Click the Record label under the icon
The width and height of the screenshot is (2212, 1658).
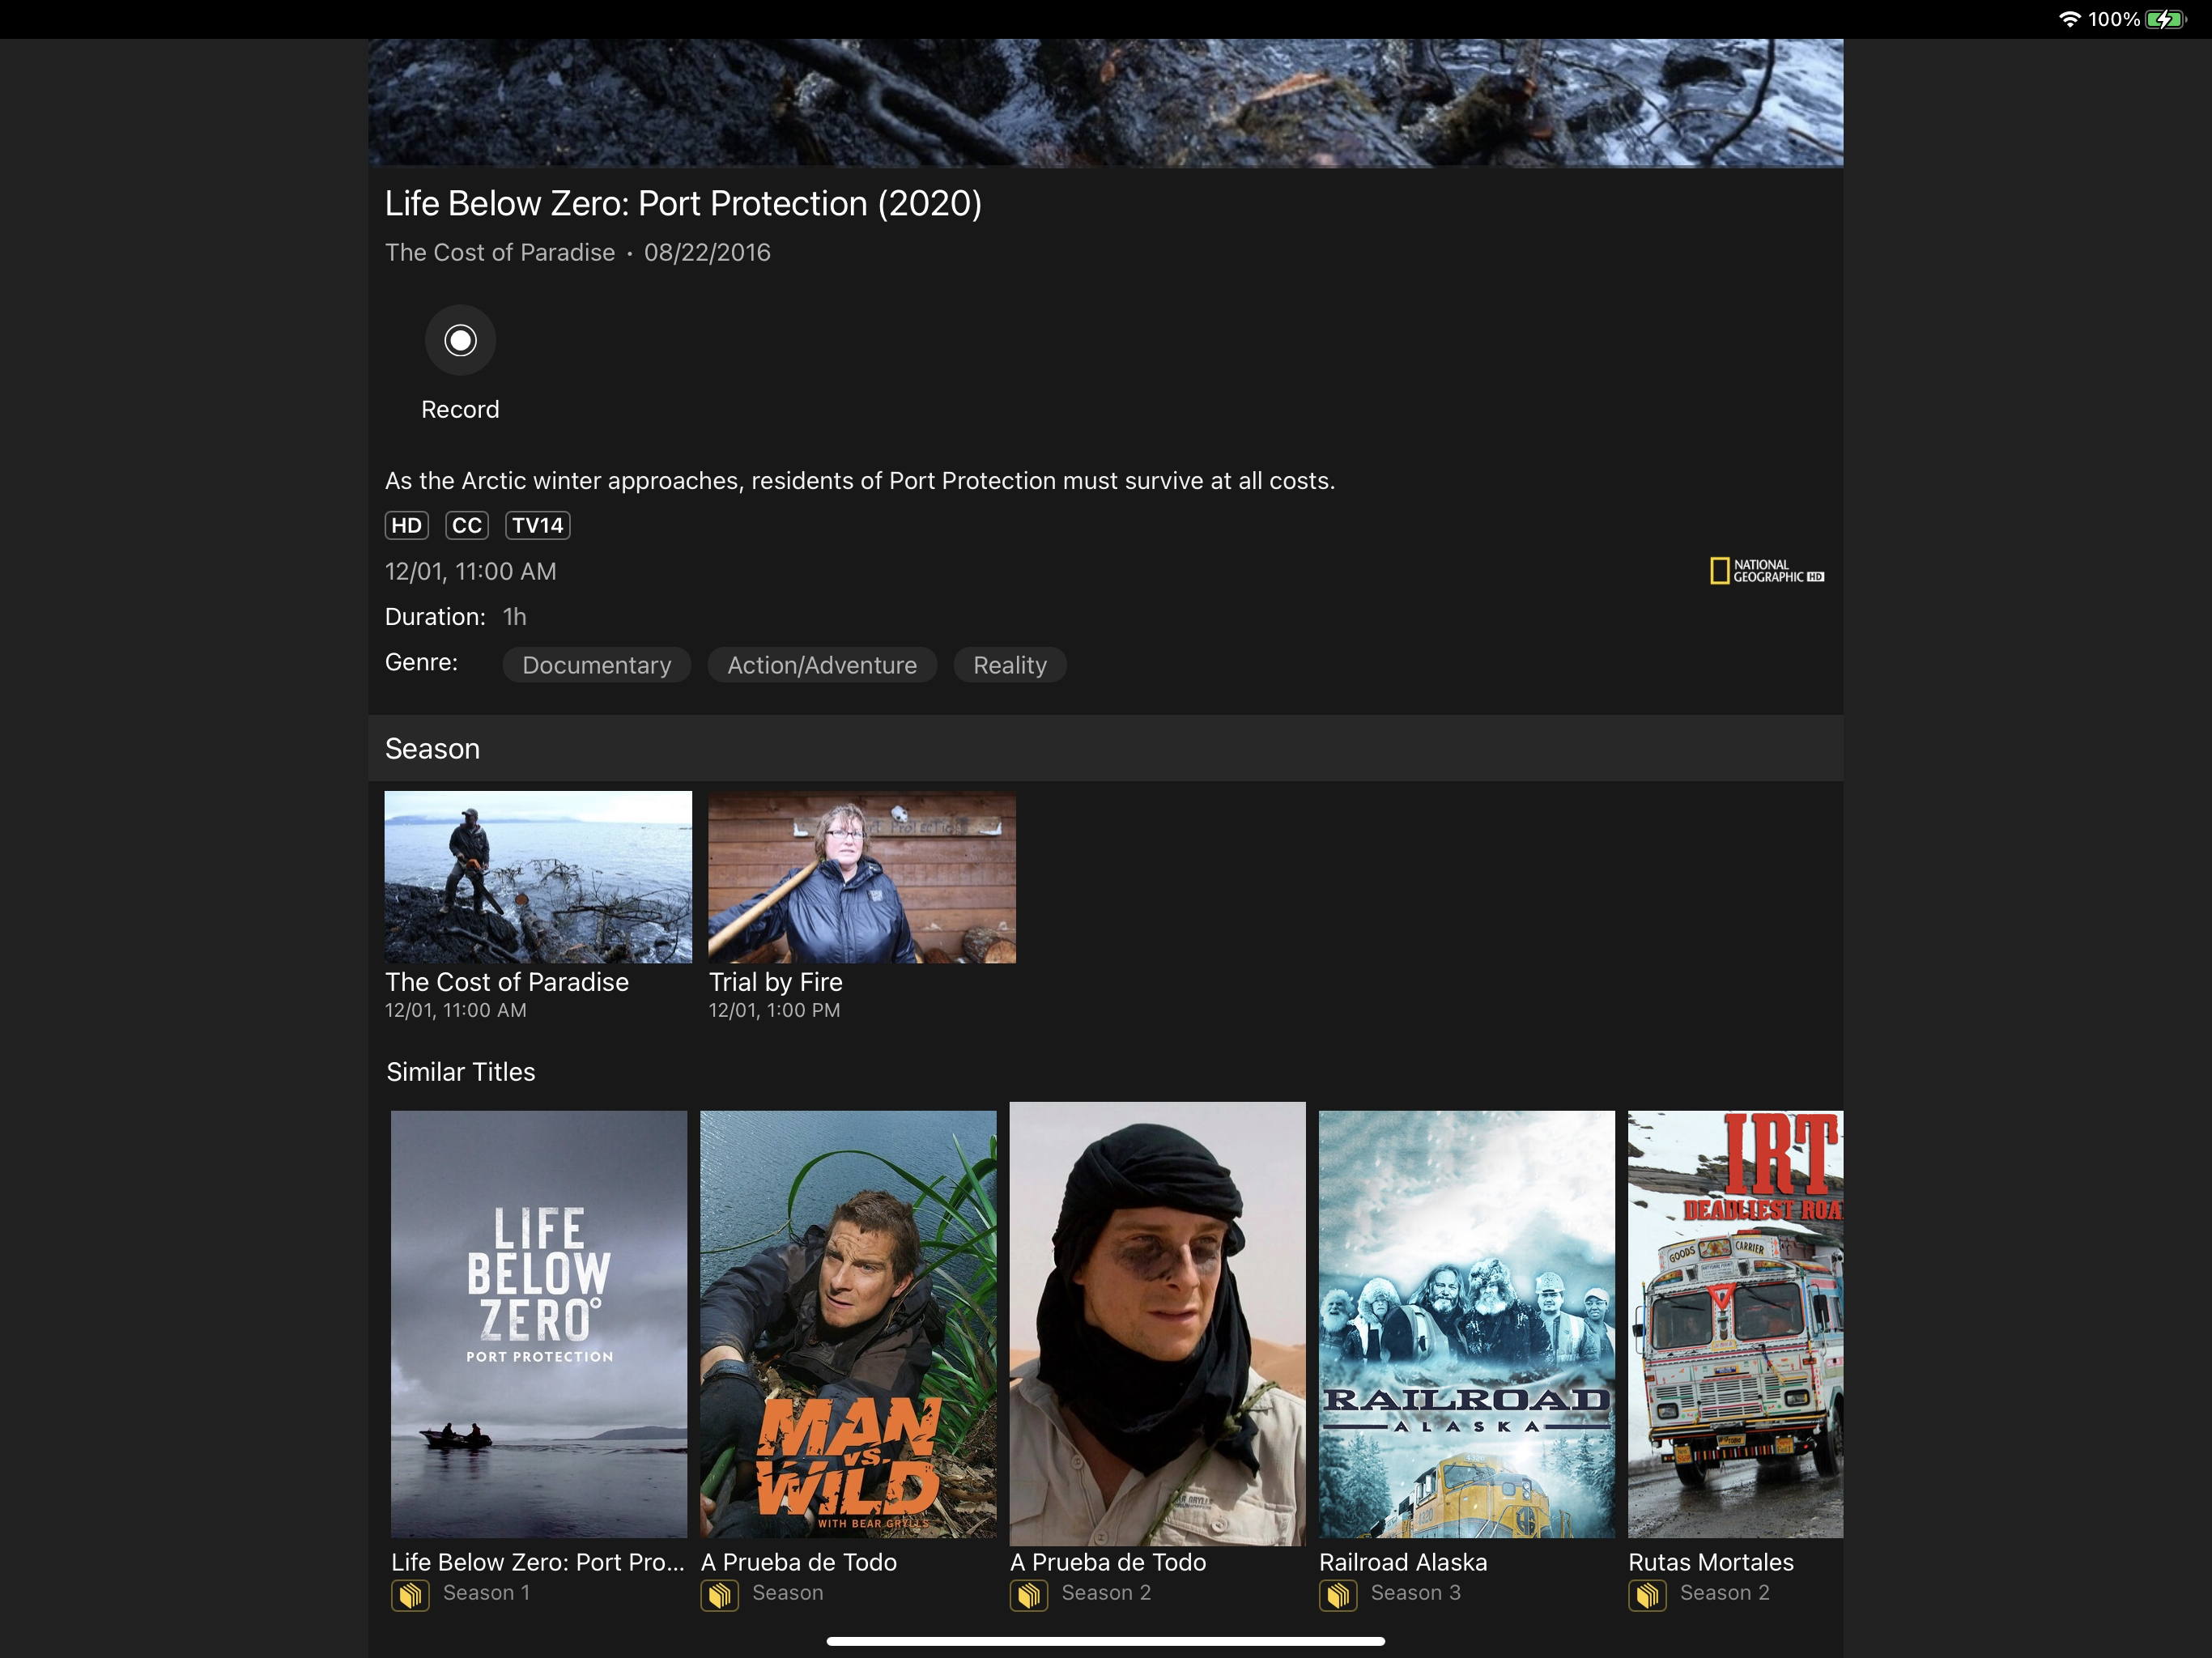(460, 409)
